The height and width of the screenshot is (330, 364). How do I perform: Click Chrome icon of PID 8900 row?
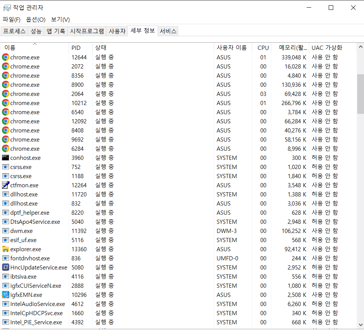click(x=6, y=84)
